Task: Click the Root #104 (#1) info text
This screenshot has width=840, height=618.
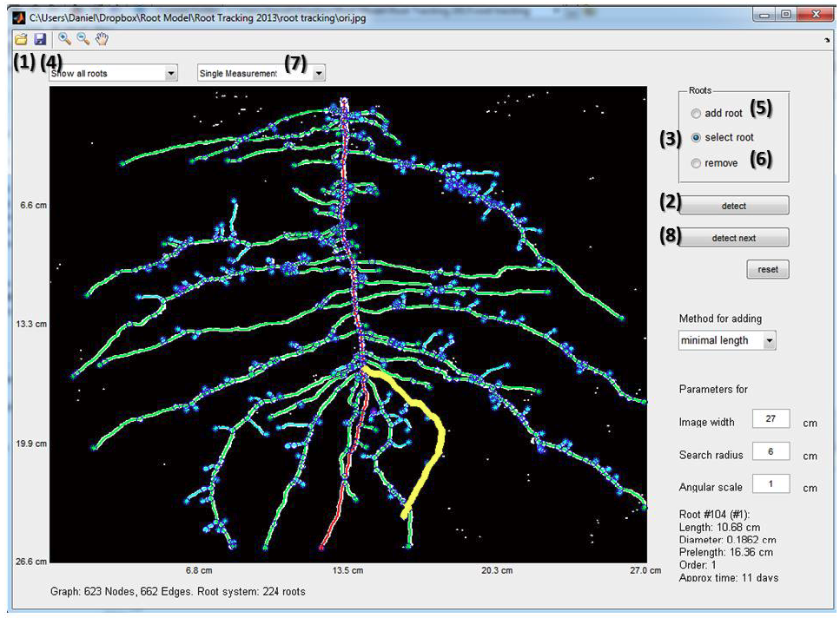Action: point(714,514)
